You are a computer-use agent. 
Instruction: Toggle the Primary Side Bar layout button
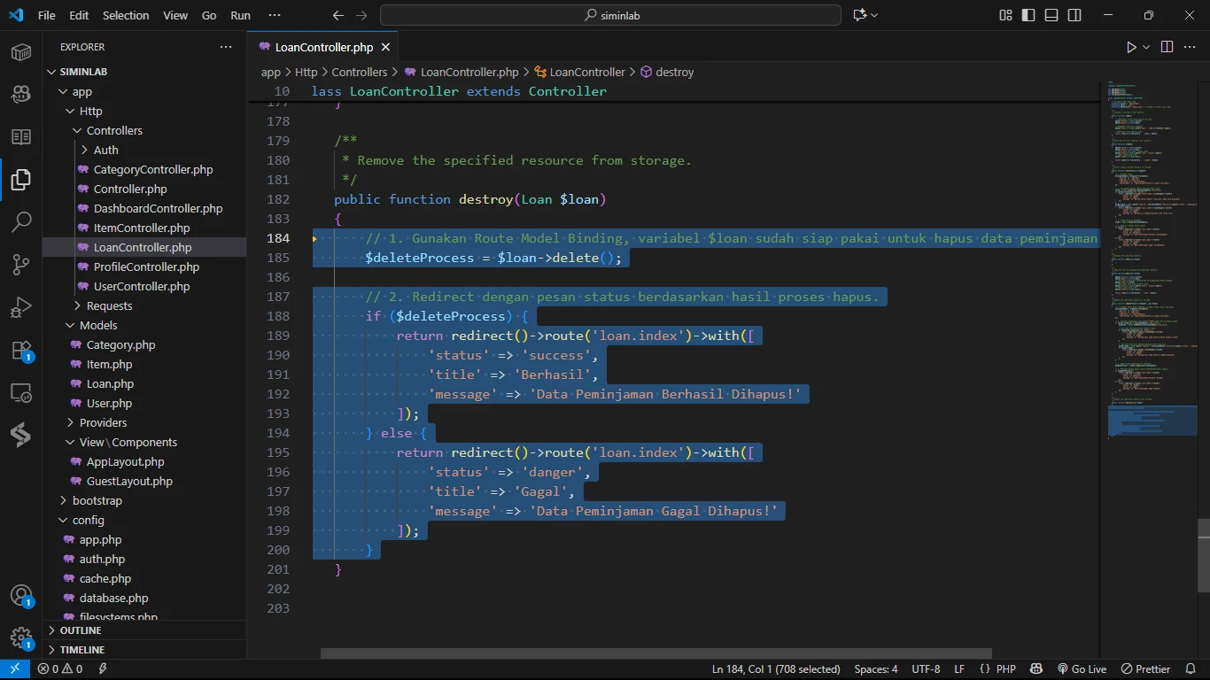pyautogui.click(x=1028, y=15)
